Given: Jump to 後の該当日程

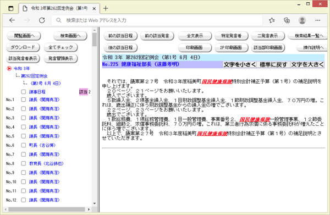Looking at the screenshot, I should [120, 47].
